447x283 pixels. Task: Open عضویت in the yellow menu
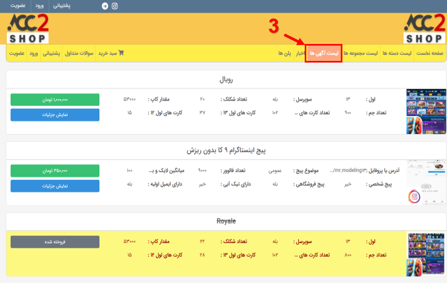pyautogui.click(x=17, y=53)
